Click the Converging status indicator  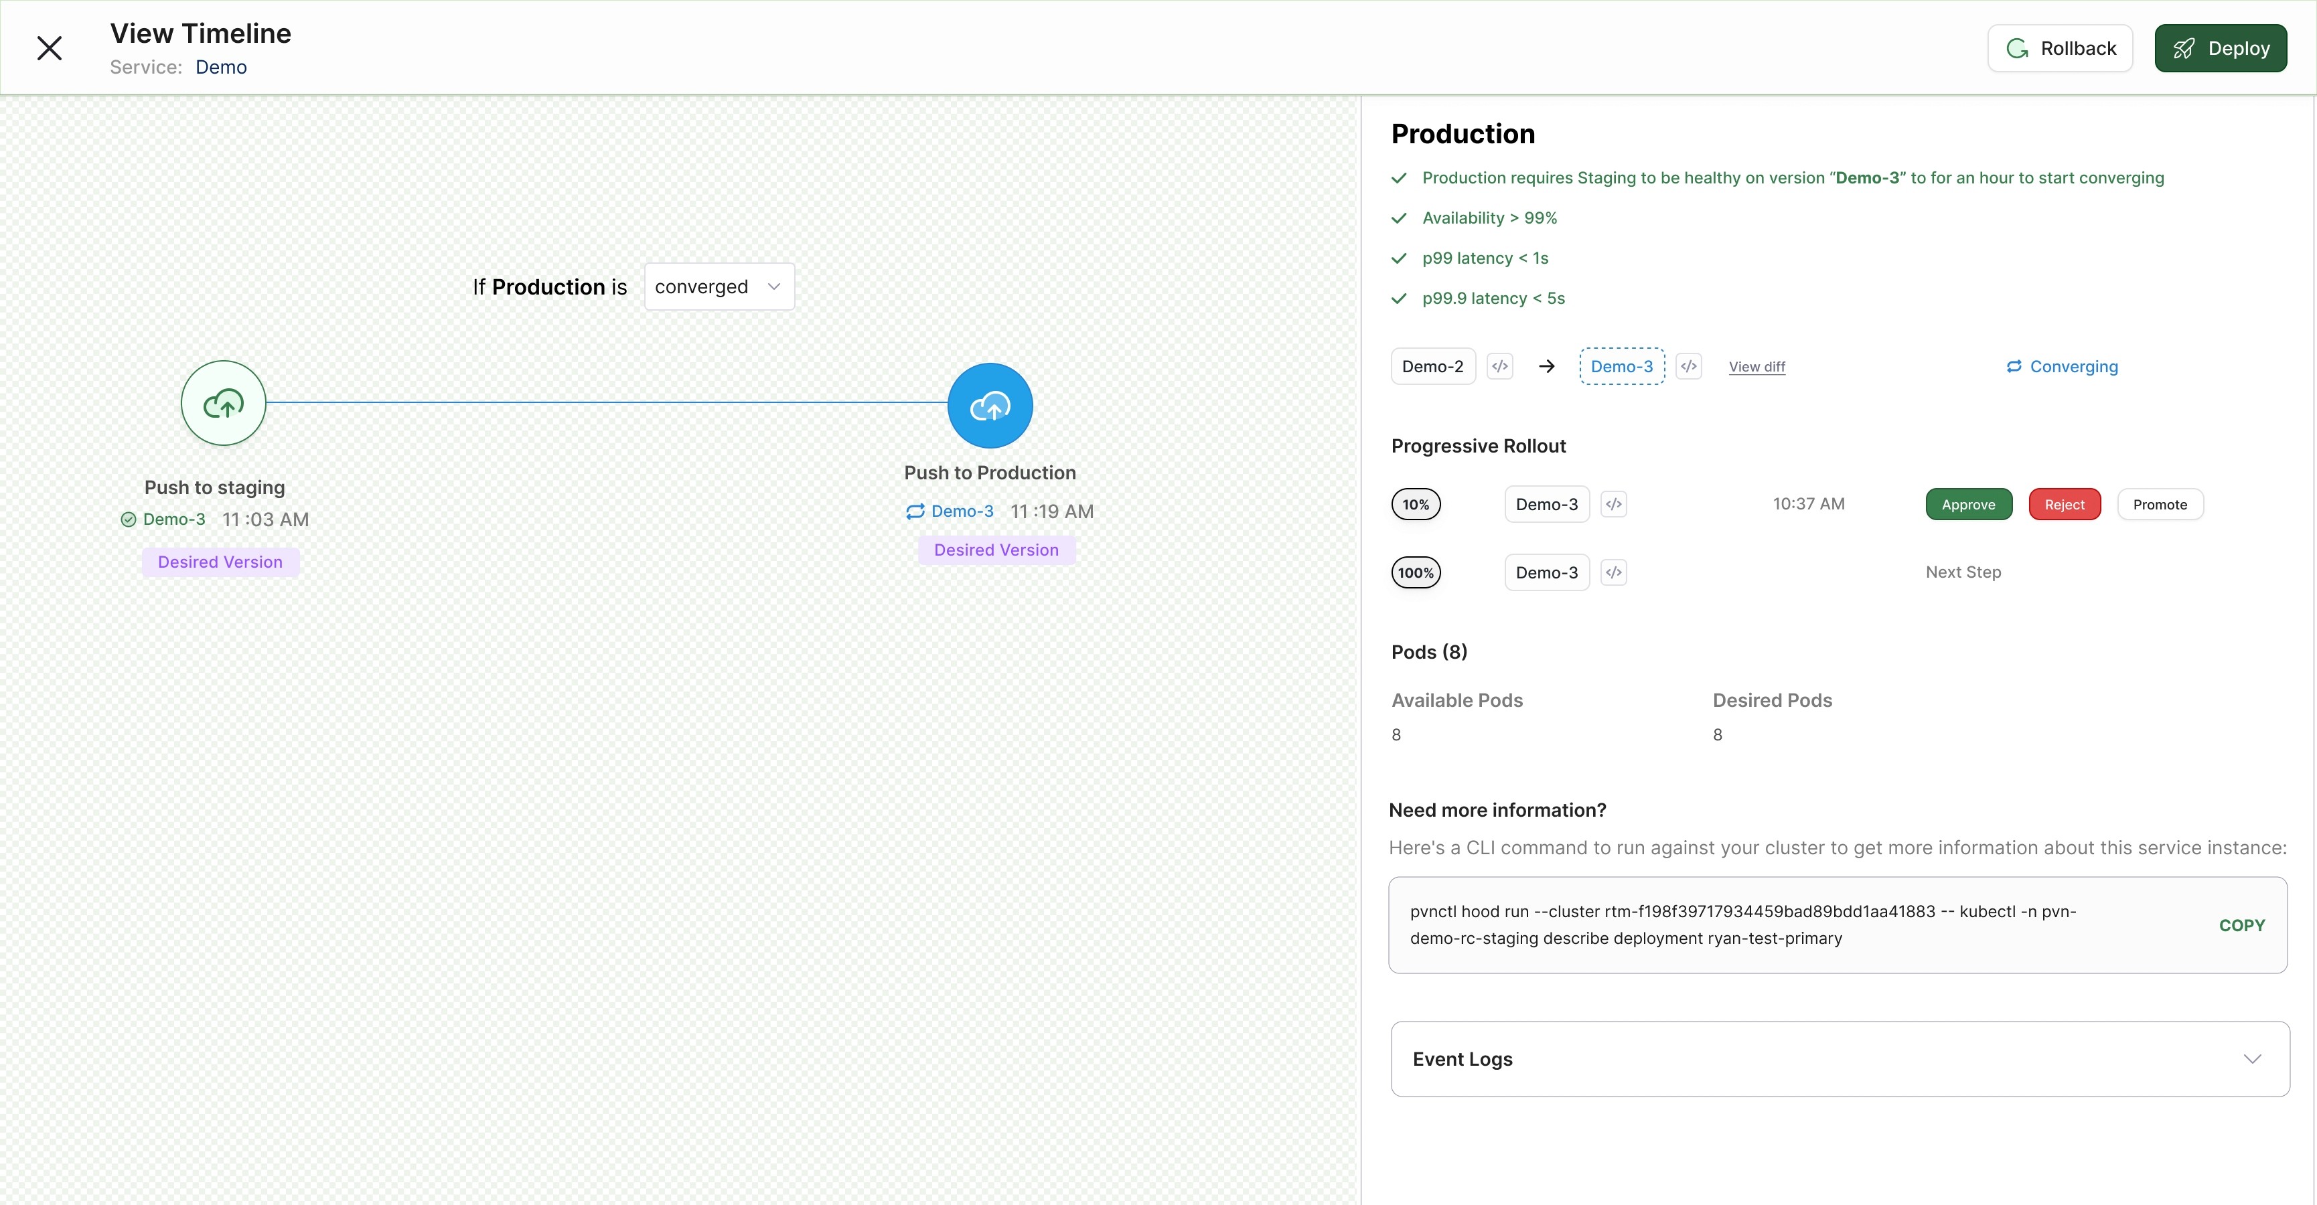click(x=2062, y=366)
